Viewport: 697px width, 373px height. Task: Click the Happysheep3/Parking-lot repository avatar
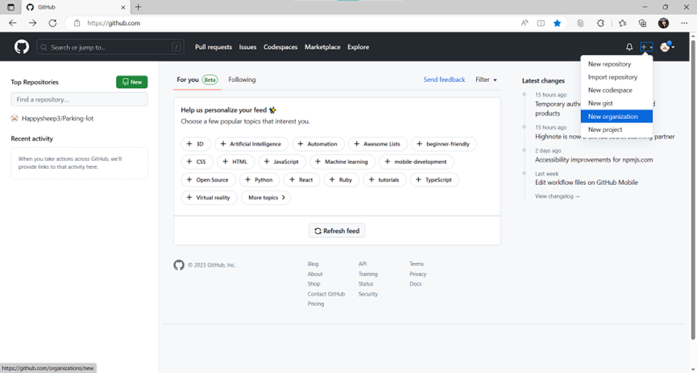(x=15, y=118)
